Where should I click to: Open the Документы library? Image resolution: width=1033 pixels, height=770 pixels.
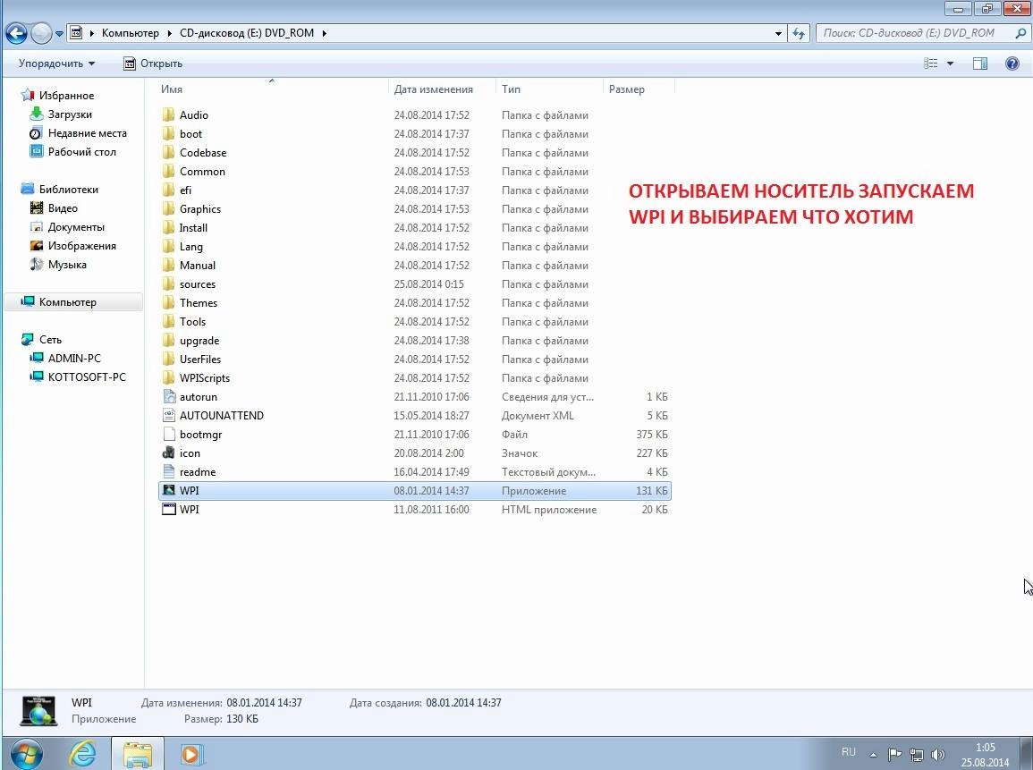point(67,226)
